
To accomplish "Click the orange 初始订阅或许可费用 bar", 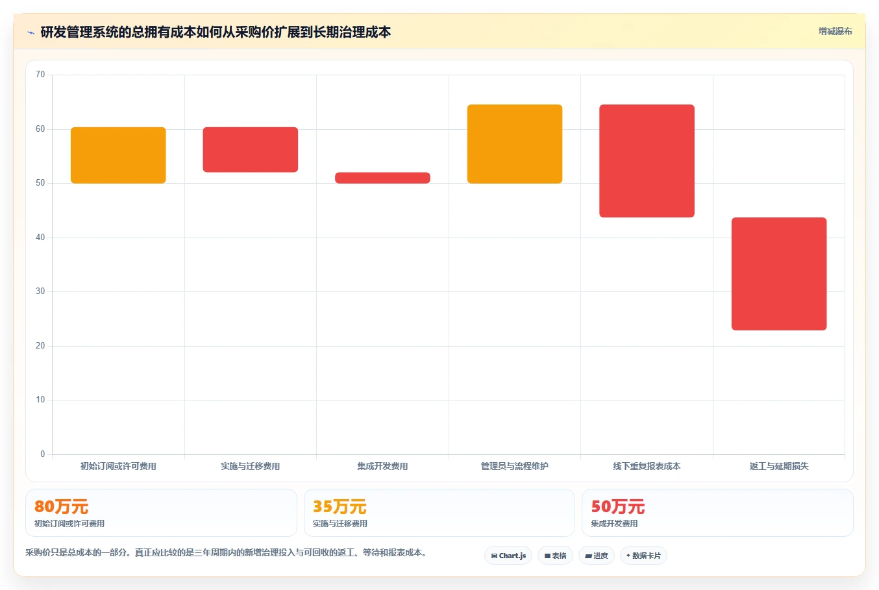I will coord(118,155).
